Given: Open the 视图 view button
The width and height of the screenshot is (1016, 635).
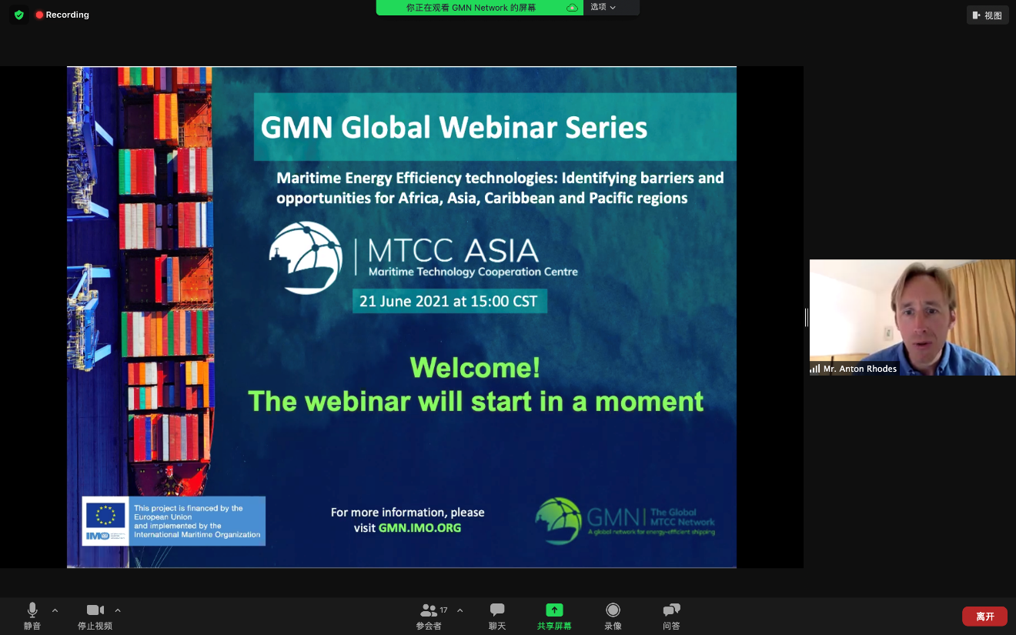Looking at the screenshot, I should pyautogui.click(x=988, y=15).
